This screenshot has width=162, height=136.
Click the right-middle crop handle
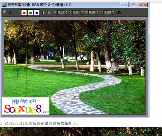pos(145,60)
